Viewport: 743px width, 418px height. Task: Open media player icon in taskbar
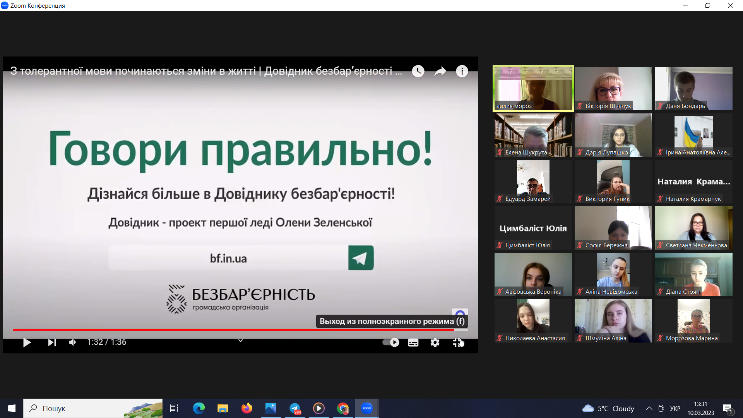coord(319,408)
